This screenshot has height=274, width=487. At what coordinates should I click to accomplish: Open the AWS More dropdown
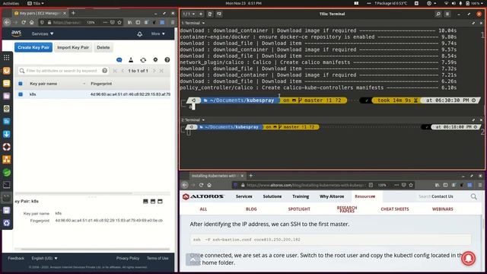pos(158,33)
